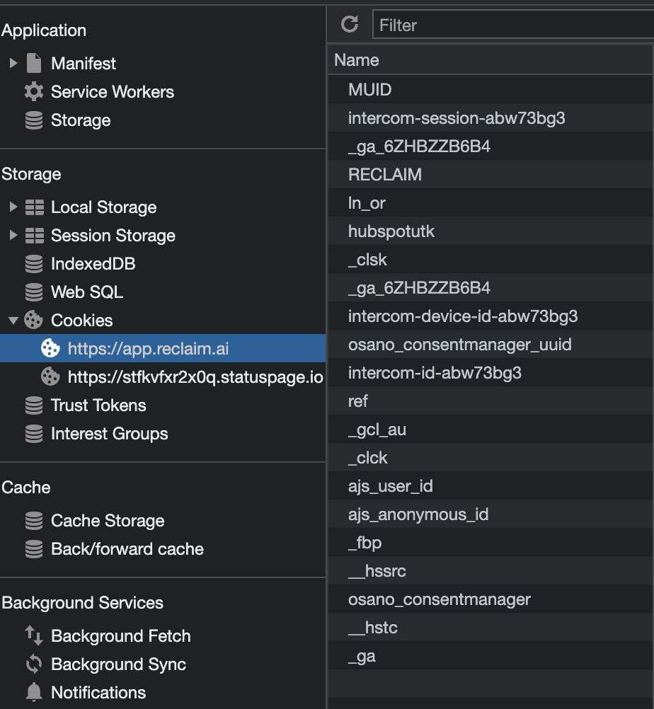Open Service Workers panel
654x709 pixels.
[112, 92]
